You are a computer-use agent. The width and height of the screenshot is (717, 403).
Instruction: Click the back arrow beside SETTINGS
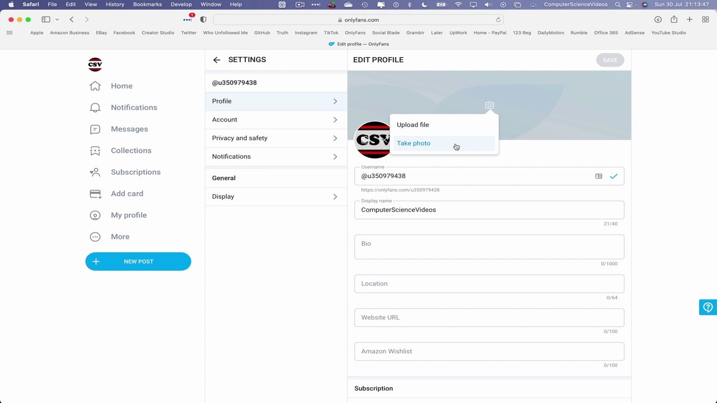click(x=217, y=60)
